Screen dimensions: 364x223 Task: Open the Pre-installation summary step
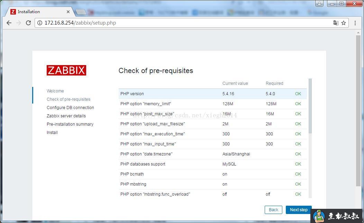pyautogui.click(x=70, y=124)
